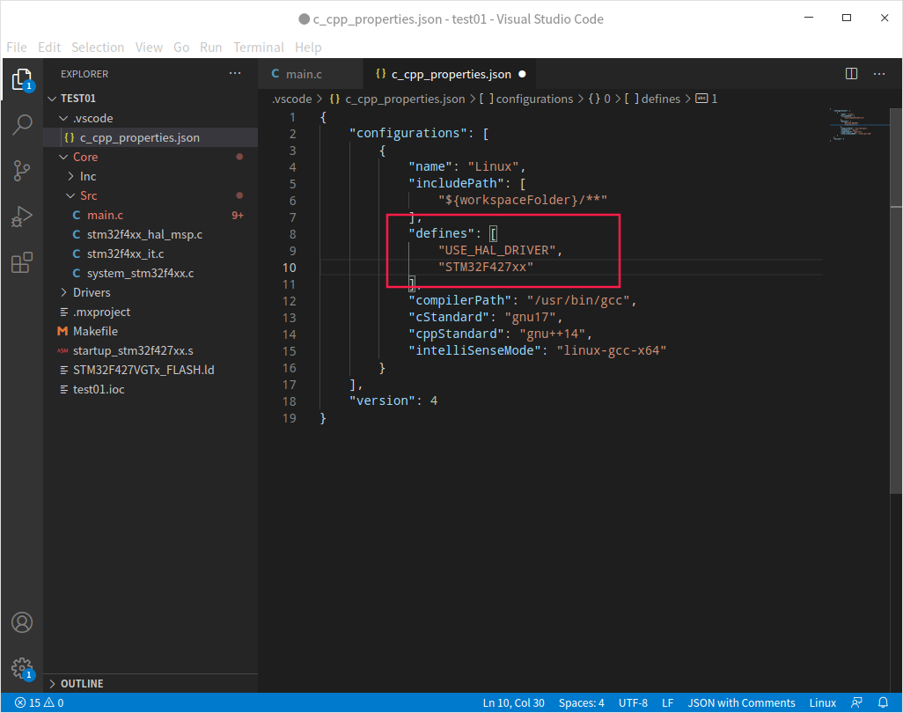Viewport: 903px width, 713px height.
Task: Open the Accounts icon in activity bar
Action: (x=23, y=622)
